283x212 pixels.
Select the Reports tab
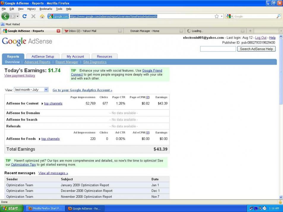13,56
